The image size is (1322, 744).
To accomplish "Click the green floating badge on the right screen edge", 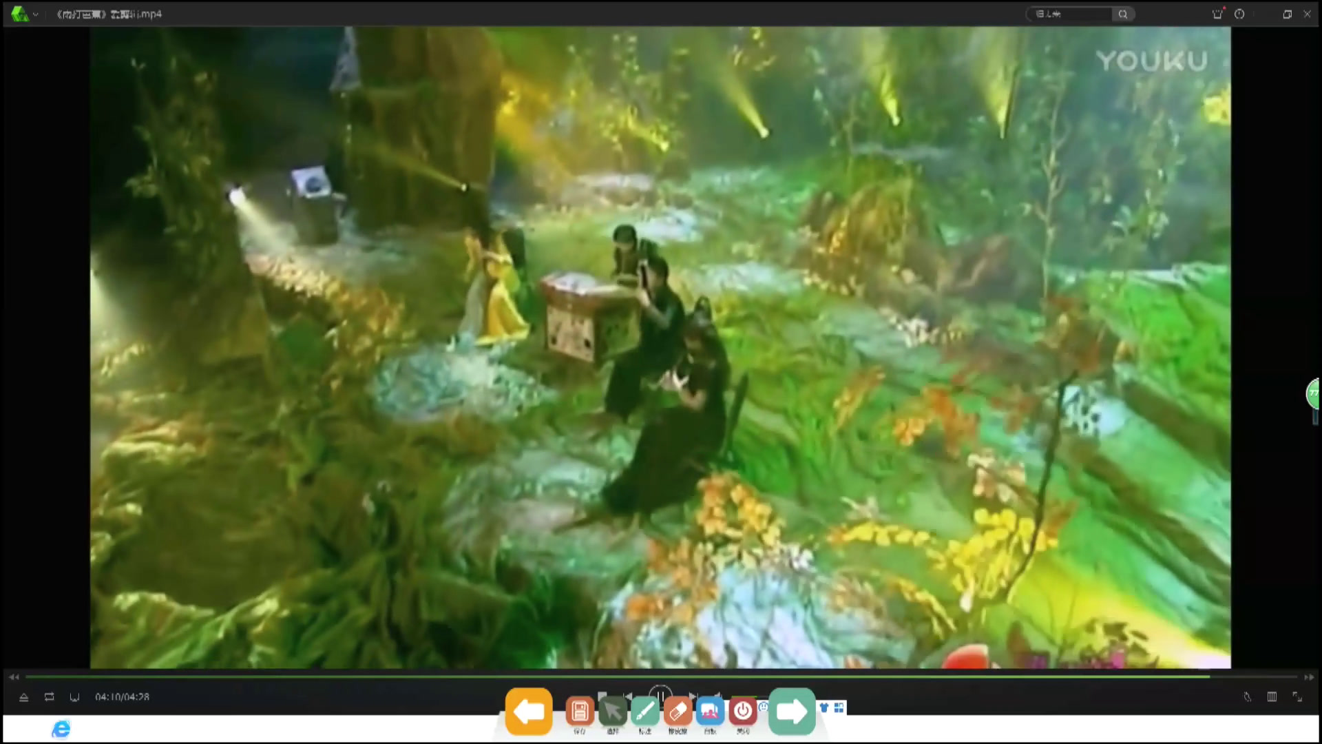I will coord(1314,394).
